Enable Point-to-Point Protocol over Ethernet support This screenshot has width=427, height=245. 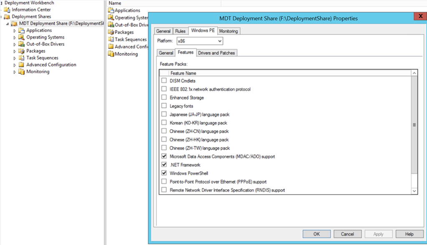(x=164, y=182)
